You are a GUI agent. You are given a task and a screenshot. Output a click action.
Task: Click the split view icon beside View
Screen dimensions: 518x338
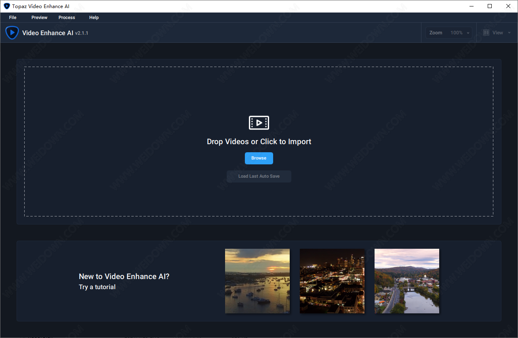click(x=486, y=33)
